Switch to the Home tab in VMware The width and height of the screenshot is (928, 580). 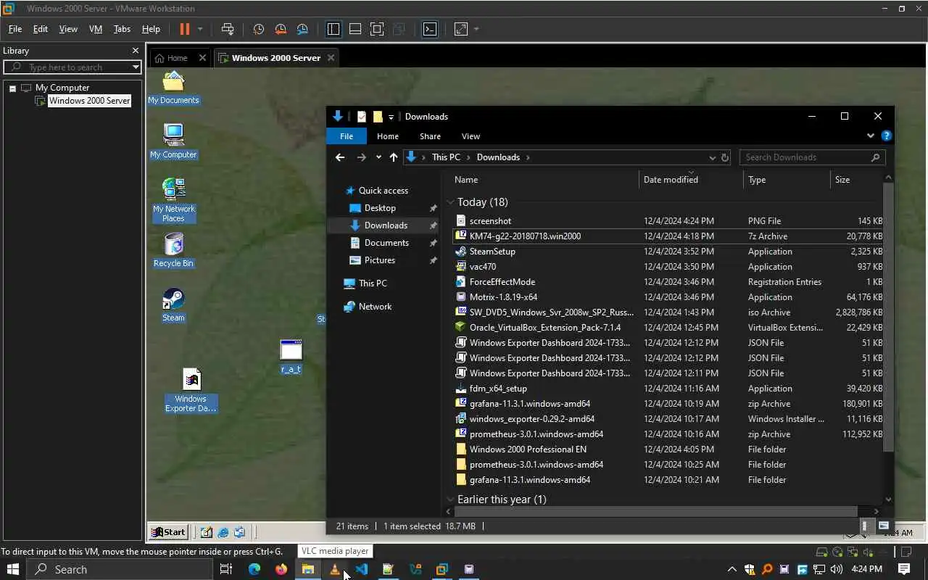point(178,58)
